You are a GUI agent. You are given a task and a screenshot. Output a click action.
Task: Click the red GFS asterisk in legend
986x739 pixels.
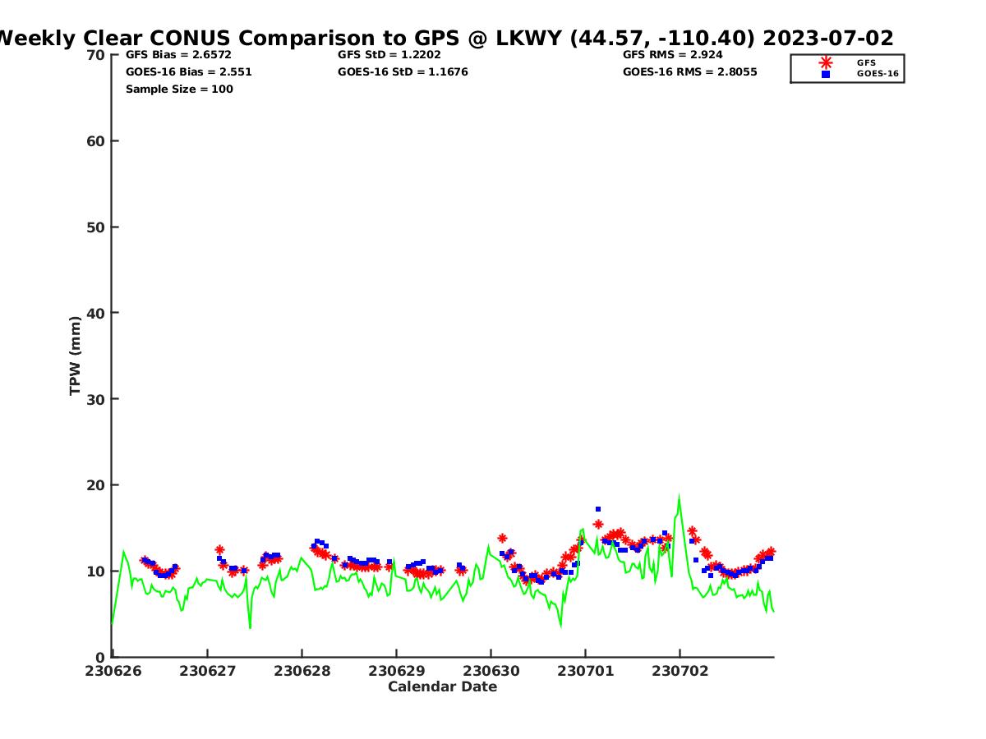825,62
